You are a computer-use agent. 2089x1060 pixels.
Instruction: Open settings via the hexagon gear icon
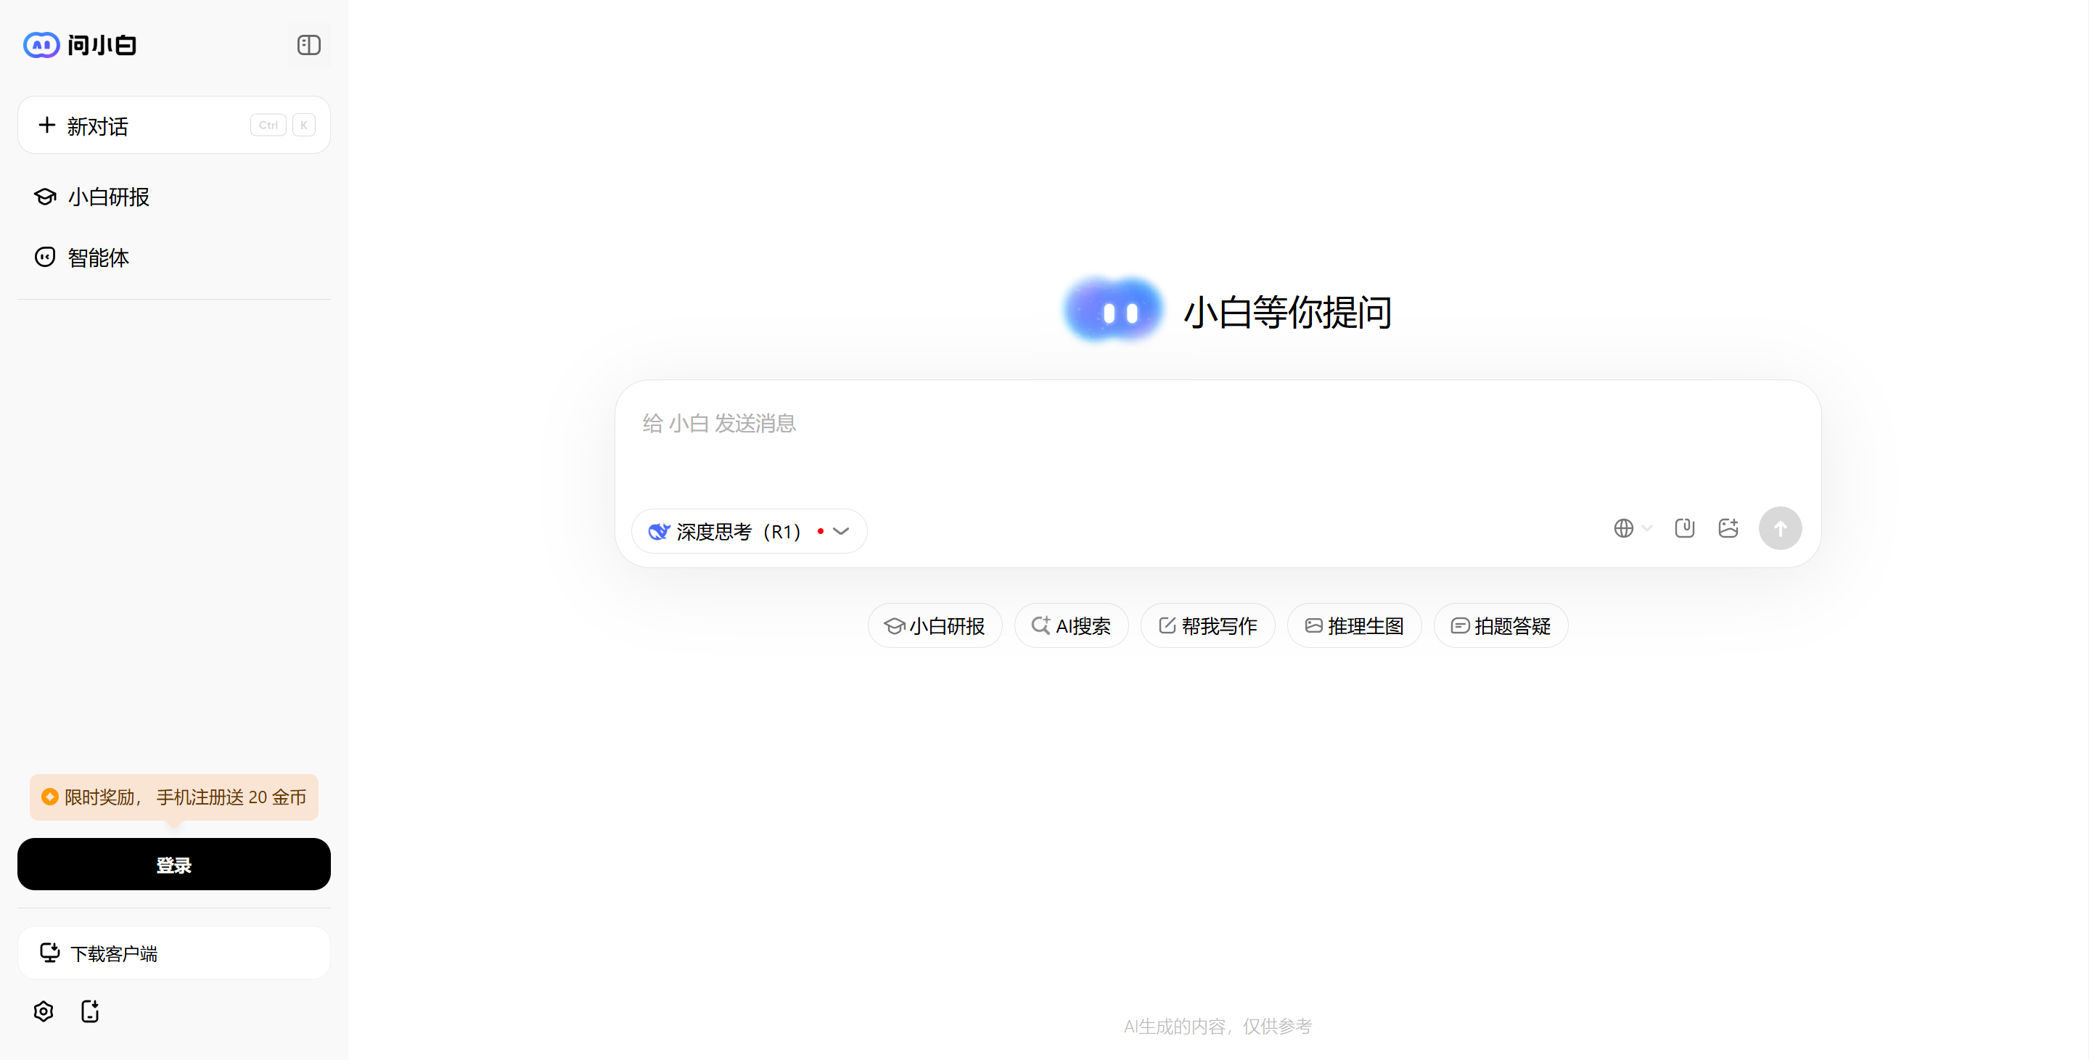click(x=44, y=1011)
